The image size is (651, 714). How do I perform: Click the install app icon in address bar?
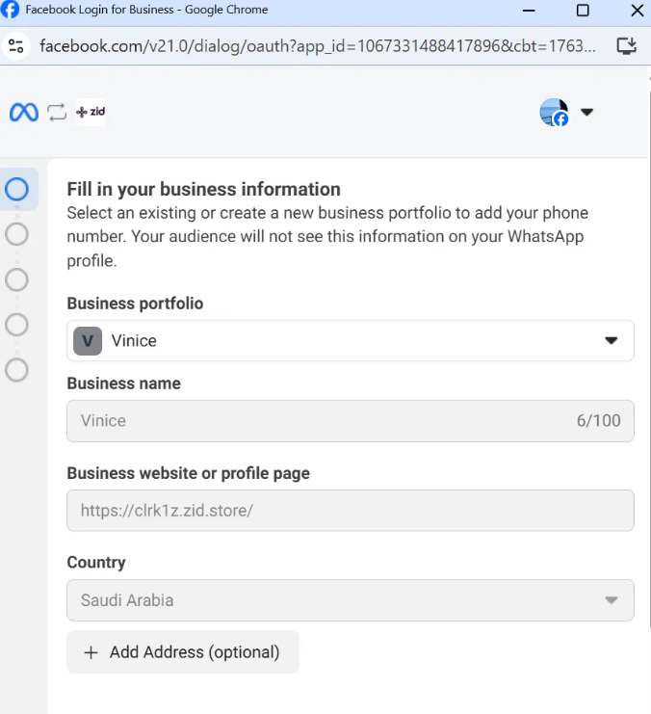coord(626,46)
